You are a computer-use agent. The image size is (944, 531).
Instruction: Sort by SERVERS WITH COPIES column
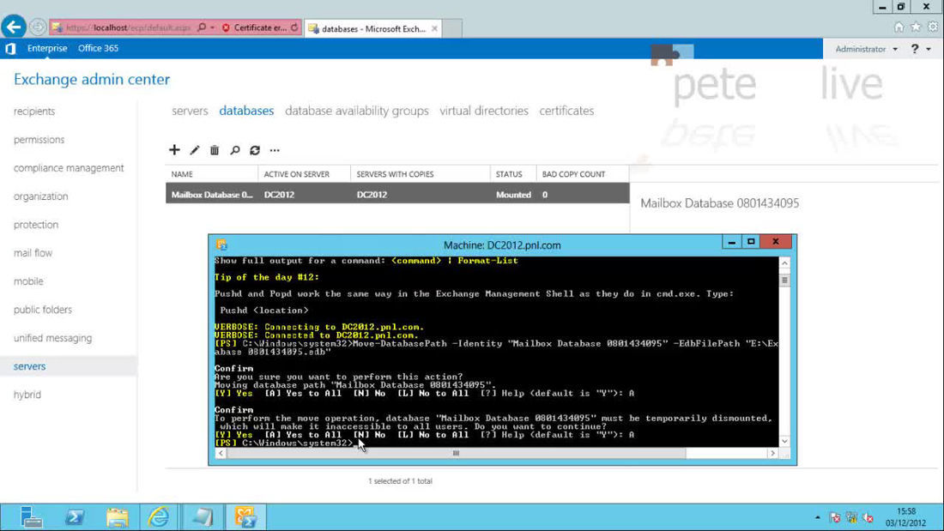coord(421,174)
